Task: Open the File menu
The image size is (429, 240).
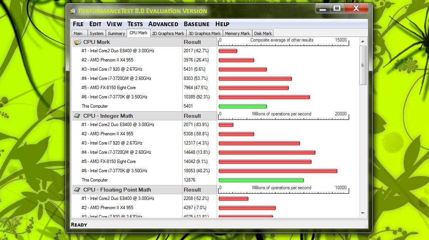Action: [78, 24]
